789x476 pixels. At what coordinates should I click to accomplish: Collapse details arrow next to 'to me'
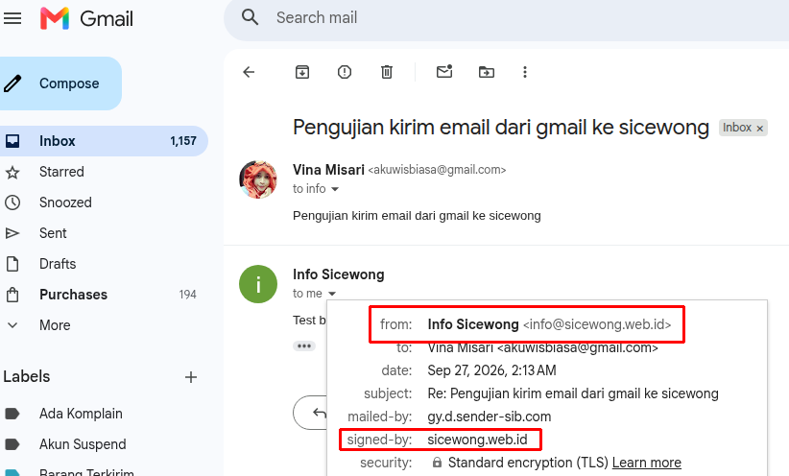tap(331, 294)
